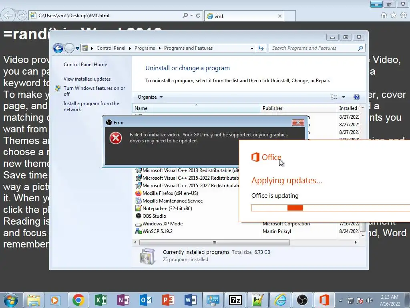Sort list by Name column header
The width and height of the screenshot is (410, 308).
coord(196,108)
